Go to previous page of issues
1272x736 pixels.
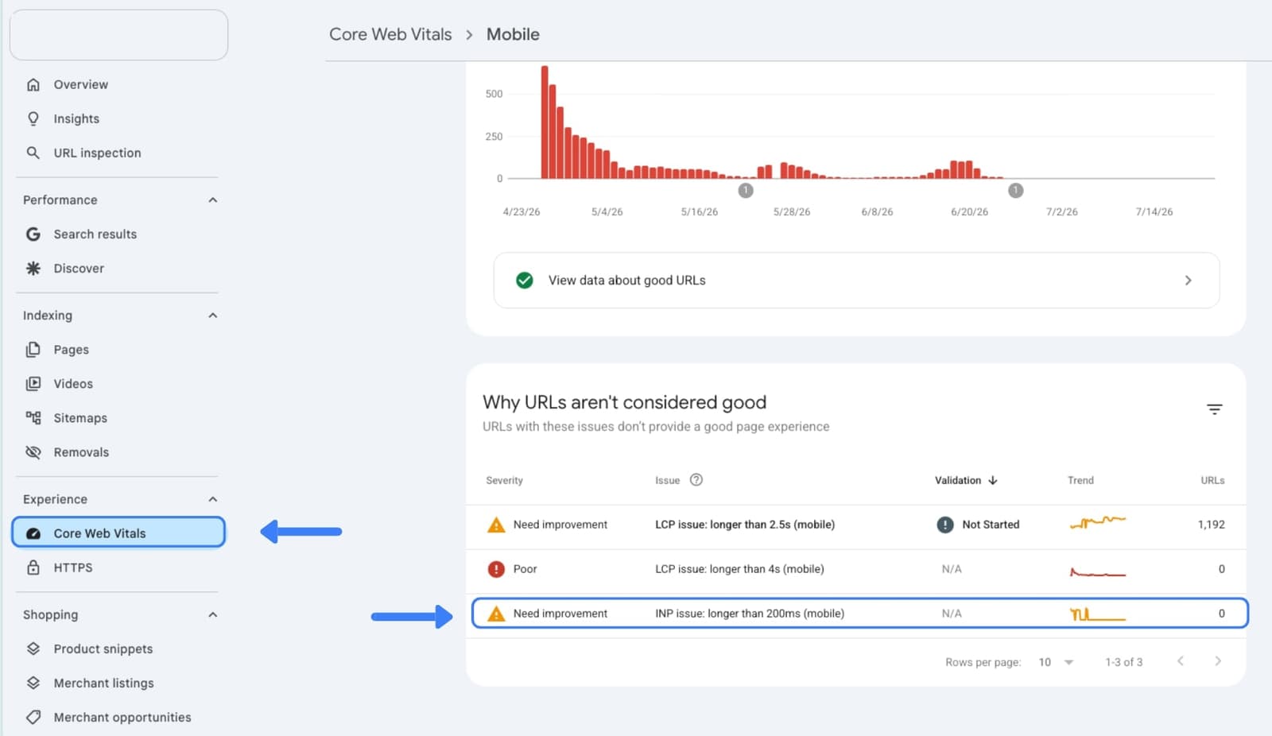click(x=1181, y=661)
